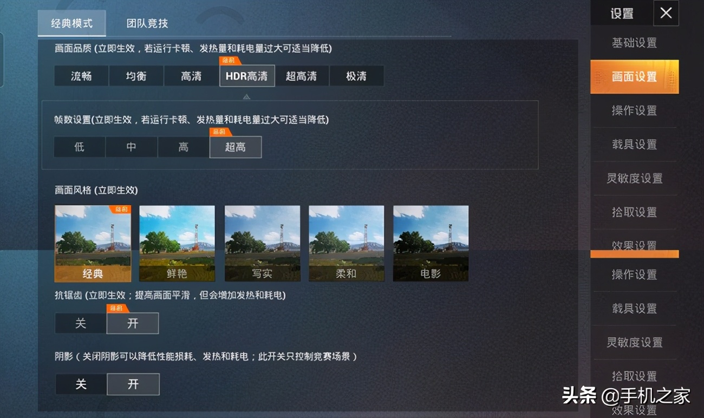
Task: Set graphics quality to 流畅
Action: (x=81, y=76)
